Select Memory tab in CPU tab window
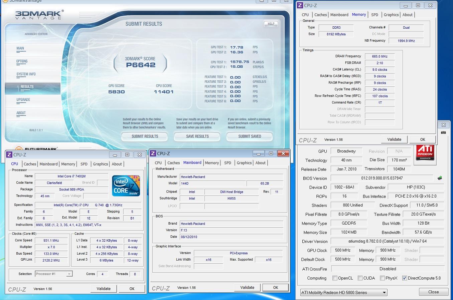This screenshot has width=453, height=300. pos(68,164)
